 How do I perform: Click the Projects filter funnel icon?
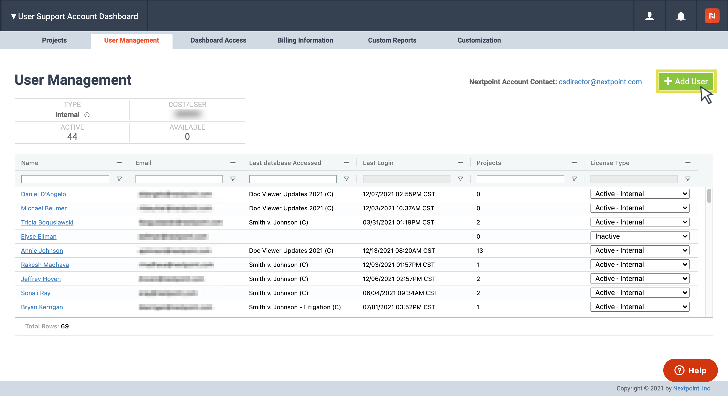tap(574, 179)
